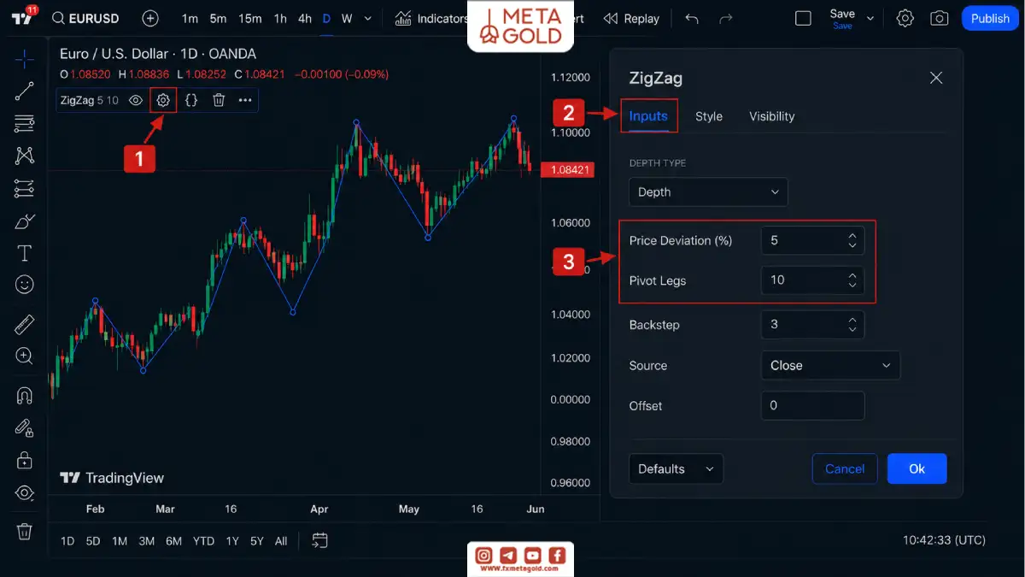Confirm settings with the Ok button
The height and width of the screenshot is (577, 1025).
click(917, 468)
